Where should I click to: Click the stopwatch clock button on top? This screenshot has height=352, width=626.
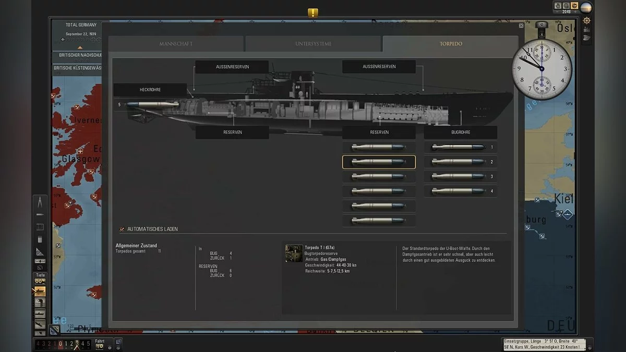tap(541, 25)
